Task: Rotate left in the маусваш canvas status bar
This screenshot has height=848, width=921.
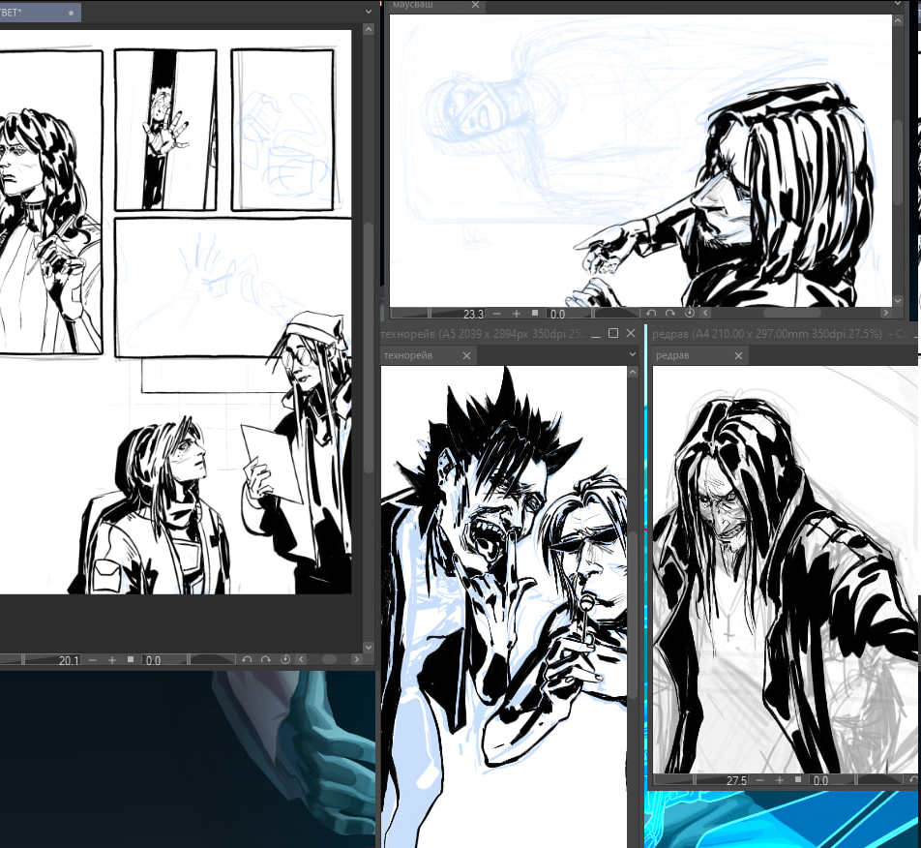Action: pos(652,314)
